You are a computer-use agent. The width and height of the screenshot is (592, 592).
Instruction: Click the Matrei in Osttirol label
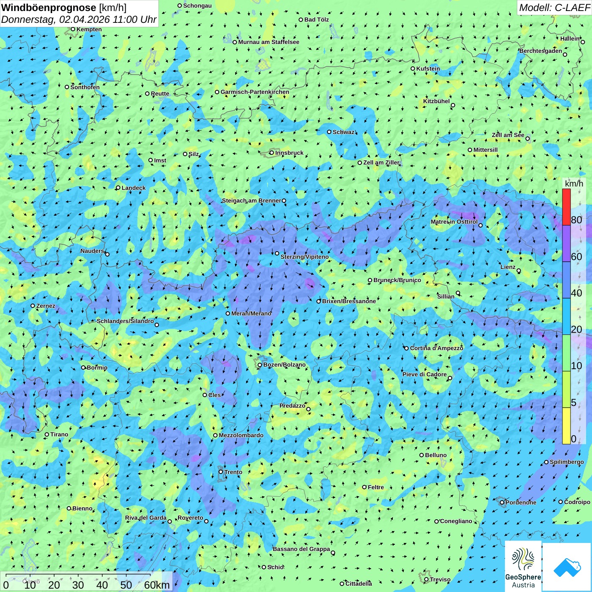tap(454, 222)
